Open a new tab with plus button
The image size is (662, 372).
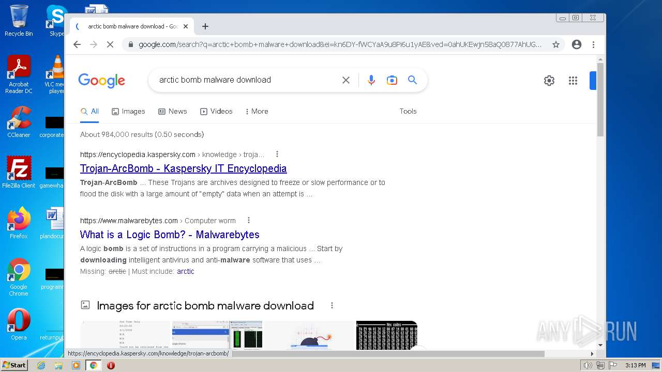pos(205,26)
